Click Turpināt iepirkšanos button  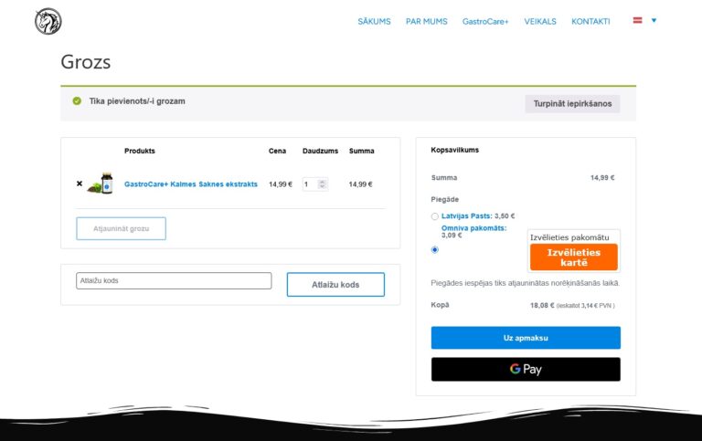(572, 104)
